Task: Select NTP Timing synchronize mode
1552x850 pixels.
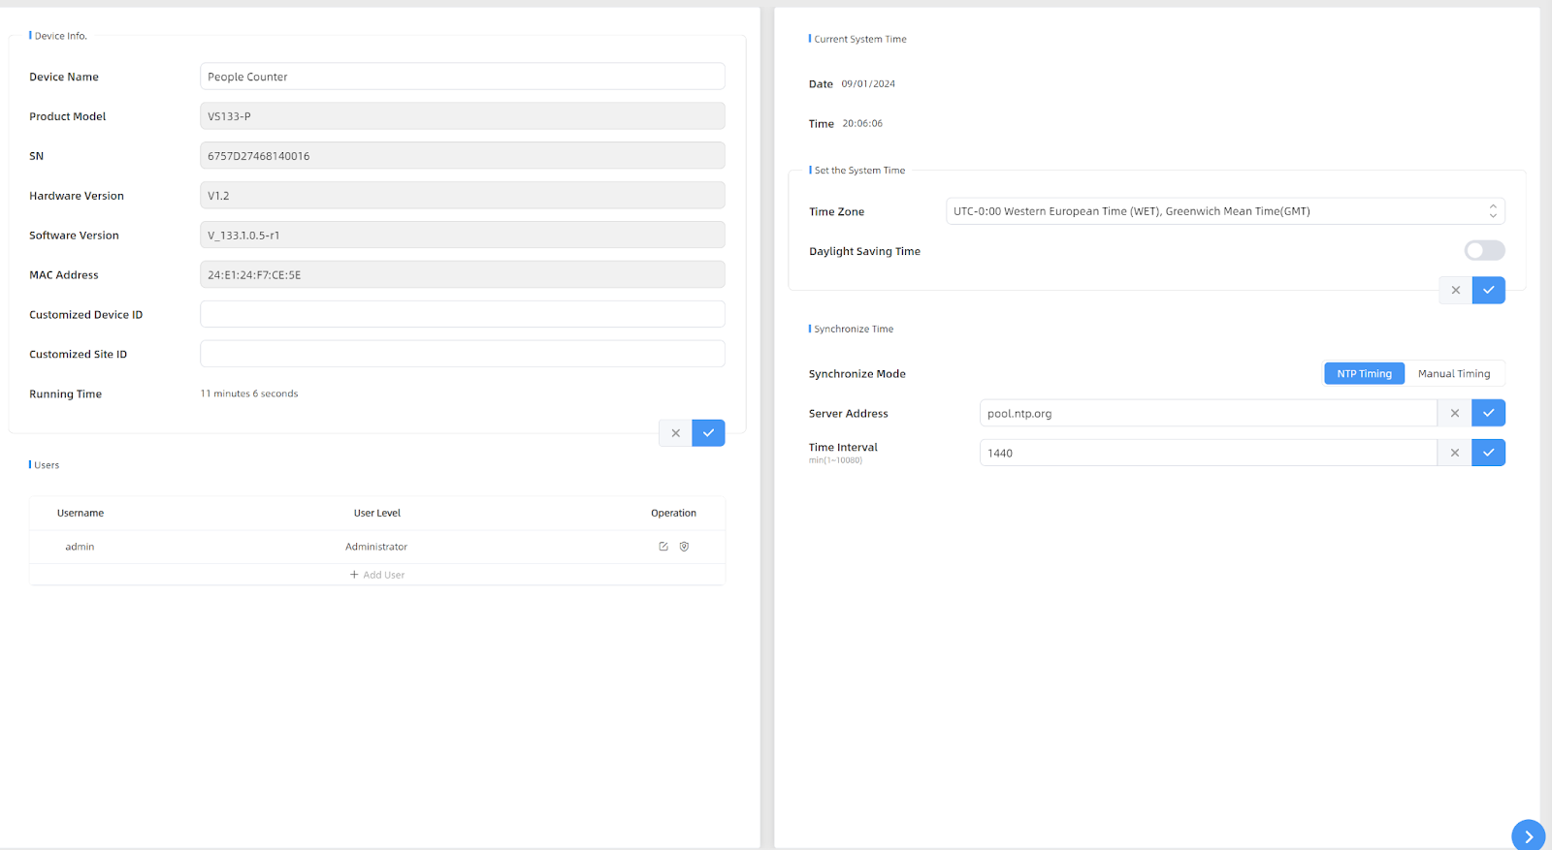Action: 1364,374
